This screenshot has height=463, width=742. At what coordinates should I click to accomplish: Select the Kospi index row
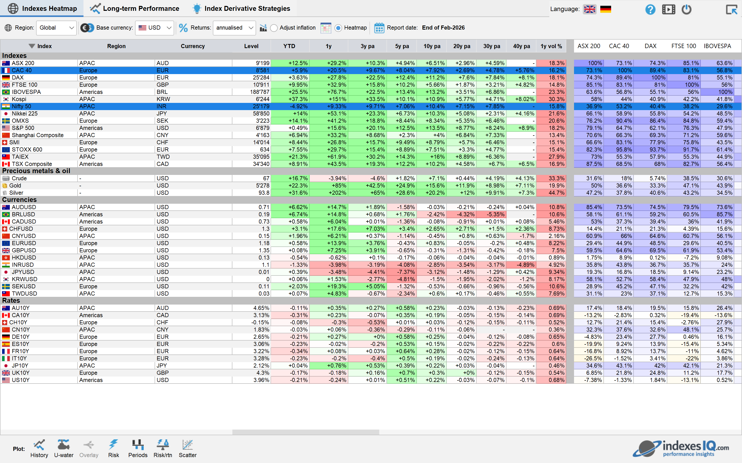(x=283, y=99)
